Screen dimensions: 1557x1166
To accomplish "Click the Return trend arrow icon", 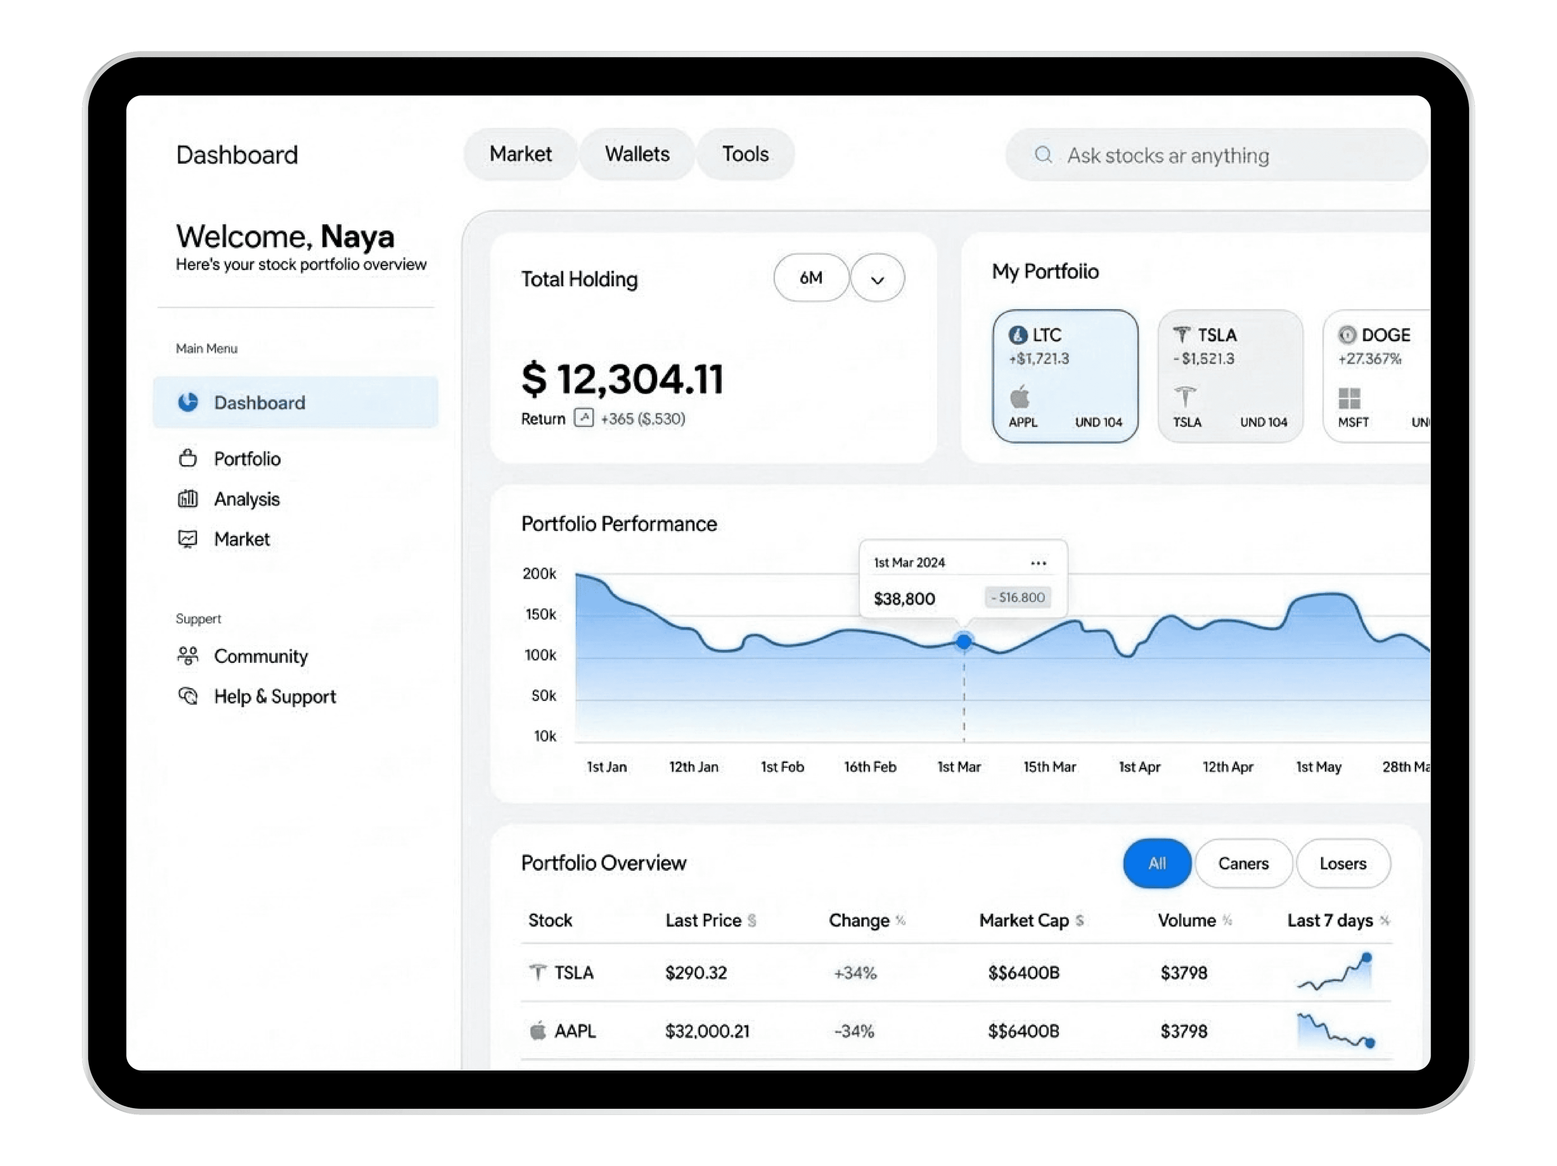I will 583,418.
